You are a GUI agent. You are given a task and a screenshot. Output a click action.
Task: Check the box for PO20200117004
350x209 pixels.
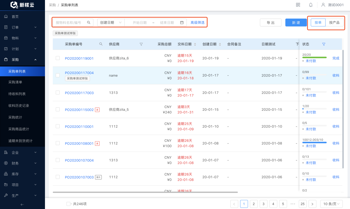pos(58,75)
